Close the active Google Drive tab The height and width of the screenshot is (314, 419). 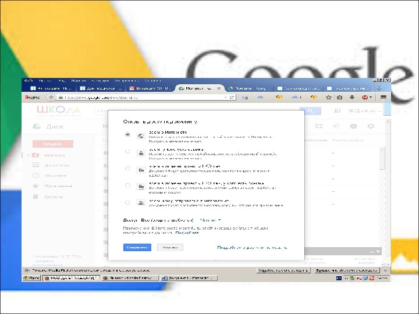point(219,88)
